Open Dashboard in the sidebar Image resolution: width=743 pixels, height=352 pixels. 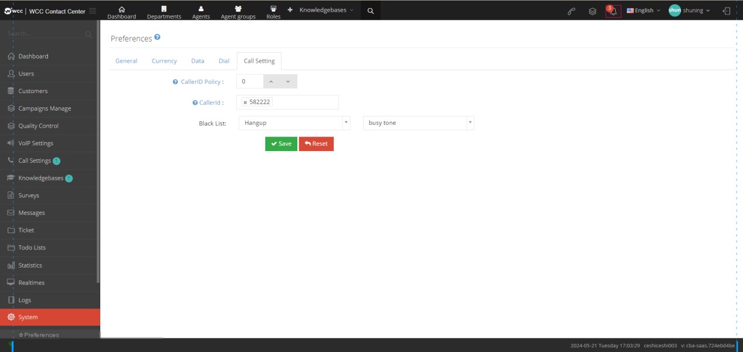50,56
